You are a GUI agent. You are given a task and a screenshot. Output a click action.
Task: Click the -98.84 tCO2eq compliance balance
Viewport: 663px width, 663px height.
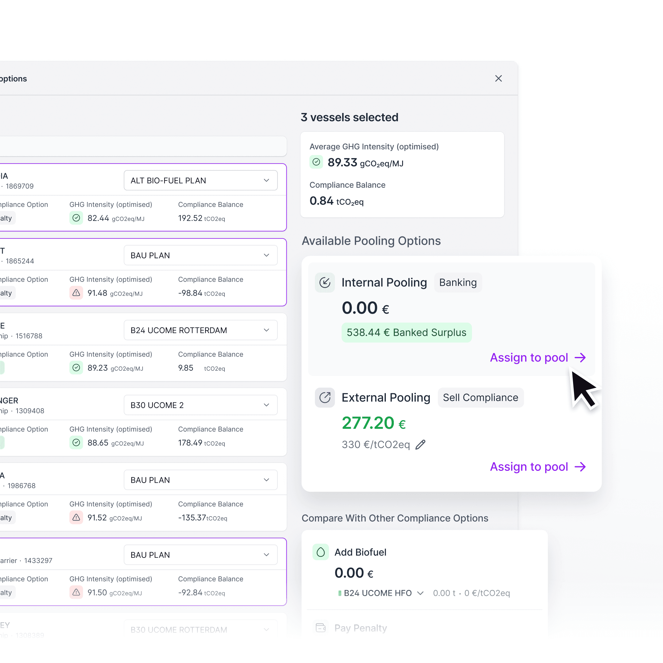pos(201,293)
